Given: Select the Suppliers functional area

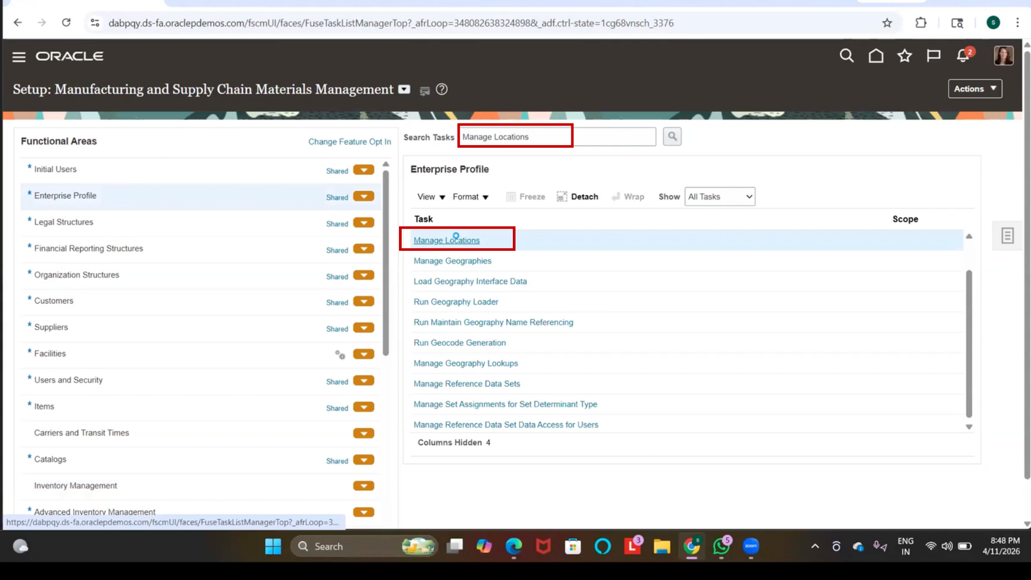Looking at the screenshot, I should pyautogui.click(x=51, y=327).
